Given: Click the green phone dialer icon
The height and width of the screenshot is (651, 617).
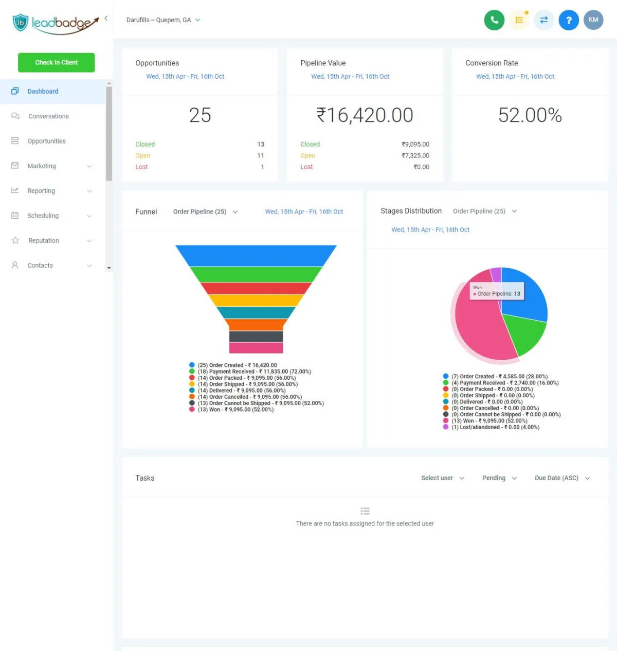Looking at the screenshot, I should coord(494,20).
